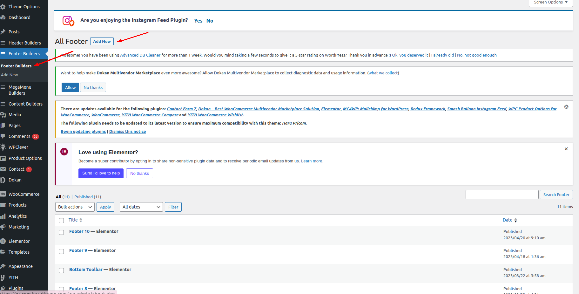Click Sure! I'd love to help
The image size is (579, 294).
click(101, 173)
